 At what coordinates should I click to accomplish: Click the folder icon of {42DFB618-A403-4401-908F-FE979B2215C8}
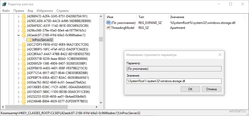24,68
